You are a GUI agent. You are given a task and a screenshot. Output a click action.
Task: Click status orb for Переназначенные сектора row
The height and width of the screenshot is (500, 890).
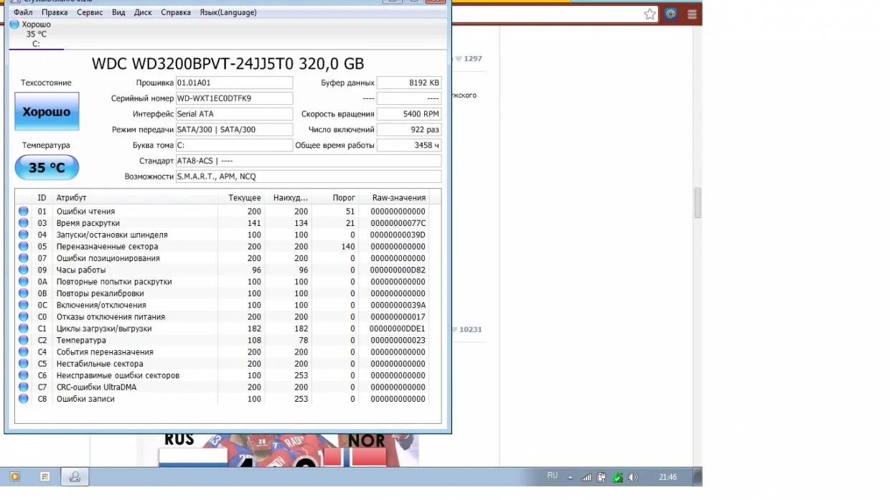pyautogui.click(x=24, y=247)
